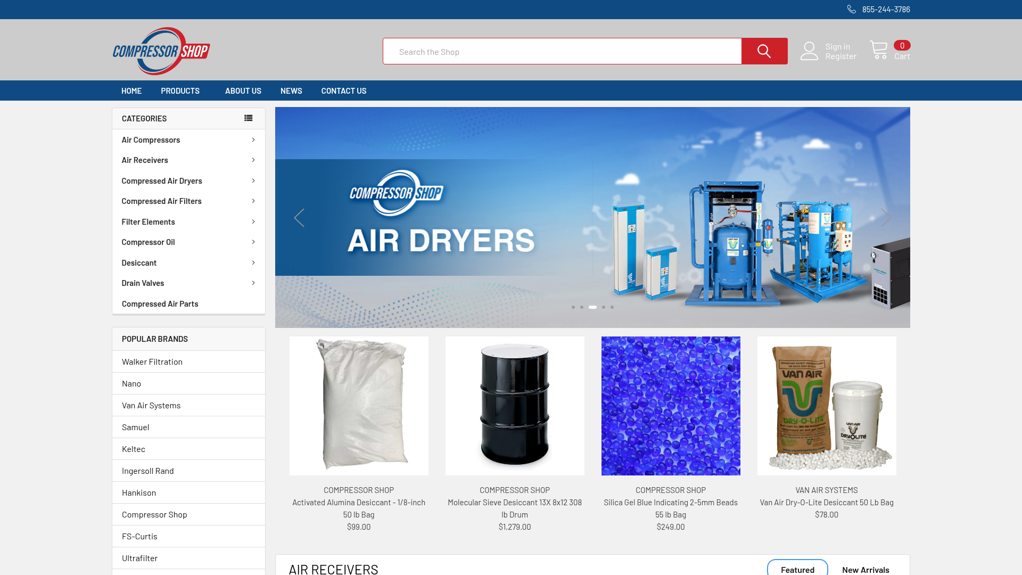Expand Compressed Air Filters chevron

click(253, 201)
